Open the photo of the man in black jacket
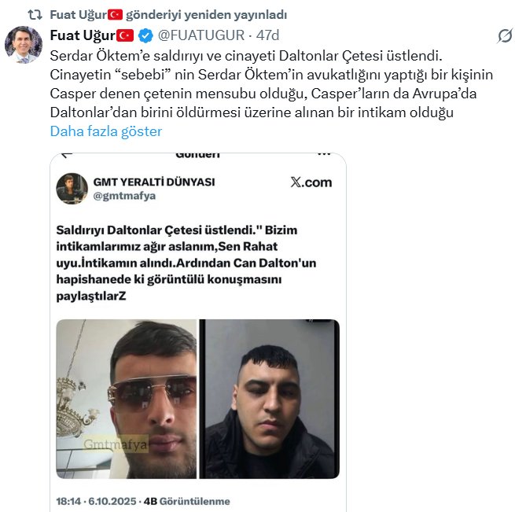Image resolution: width=515 pixels, height=512 pixels. point(270,399)
